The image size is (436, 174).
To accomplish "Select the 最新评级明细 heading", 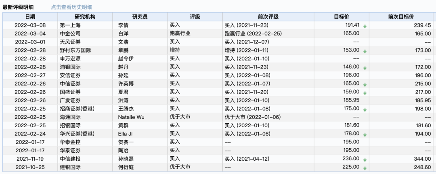I will pos(18,7).
